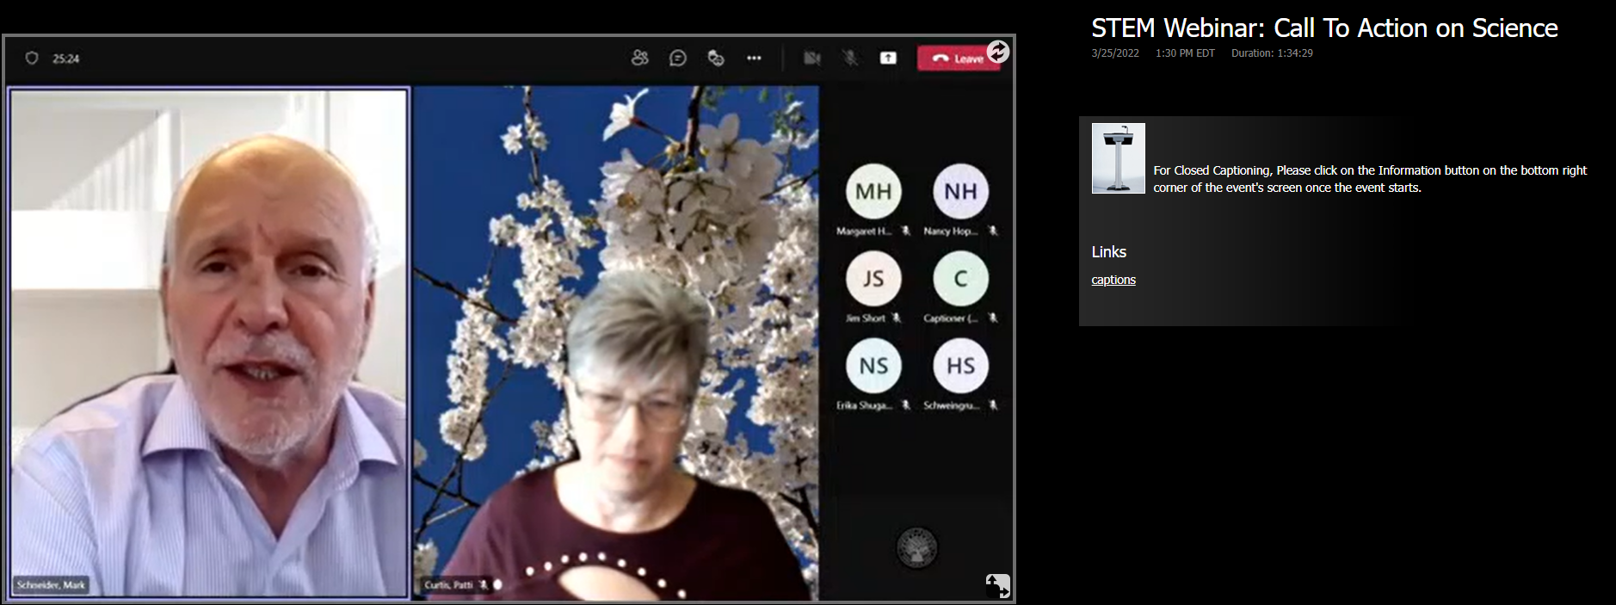Open the captions link under Links

(x=1113, y=280)
